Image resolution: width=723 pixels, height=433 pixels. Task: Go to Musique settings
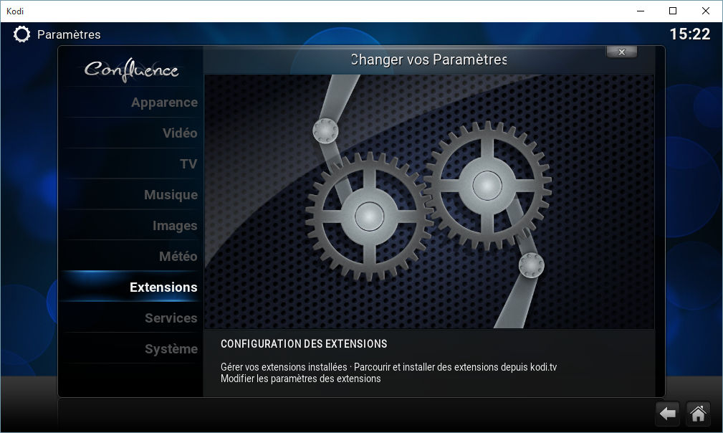(131, 194)
